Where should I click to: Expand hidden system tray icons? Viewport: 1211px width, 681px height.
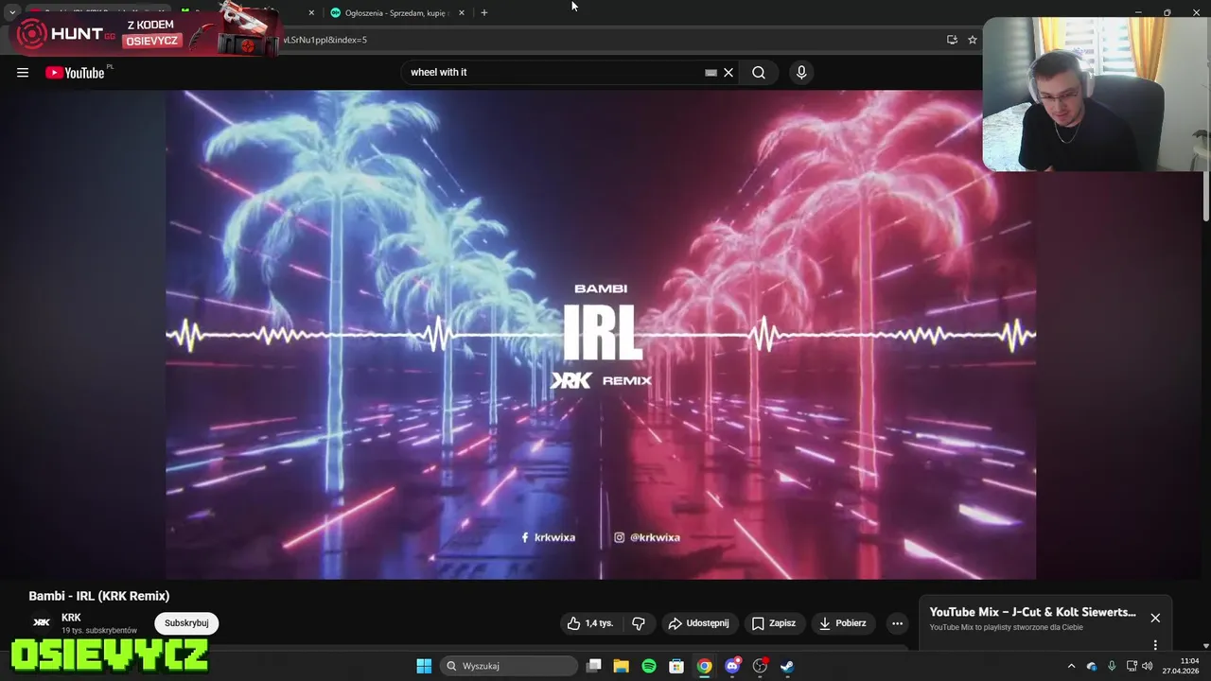pyautogui.click(x=1072, y=666)
